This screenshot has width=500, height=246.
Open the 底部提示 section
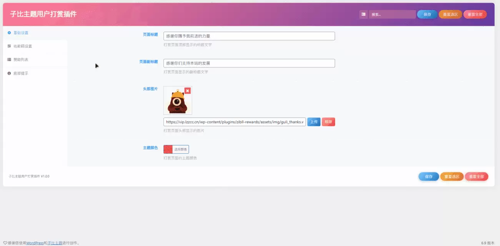click(22, 72)
